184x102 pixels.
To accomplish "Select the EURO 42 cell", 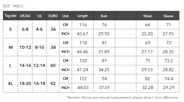I will [x=53, y=83].
